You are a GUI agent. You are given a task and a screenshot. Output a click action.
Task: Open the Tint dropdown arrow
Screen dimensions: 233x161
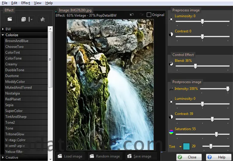pyautogui.click(x=180, y=147)
